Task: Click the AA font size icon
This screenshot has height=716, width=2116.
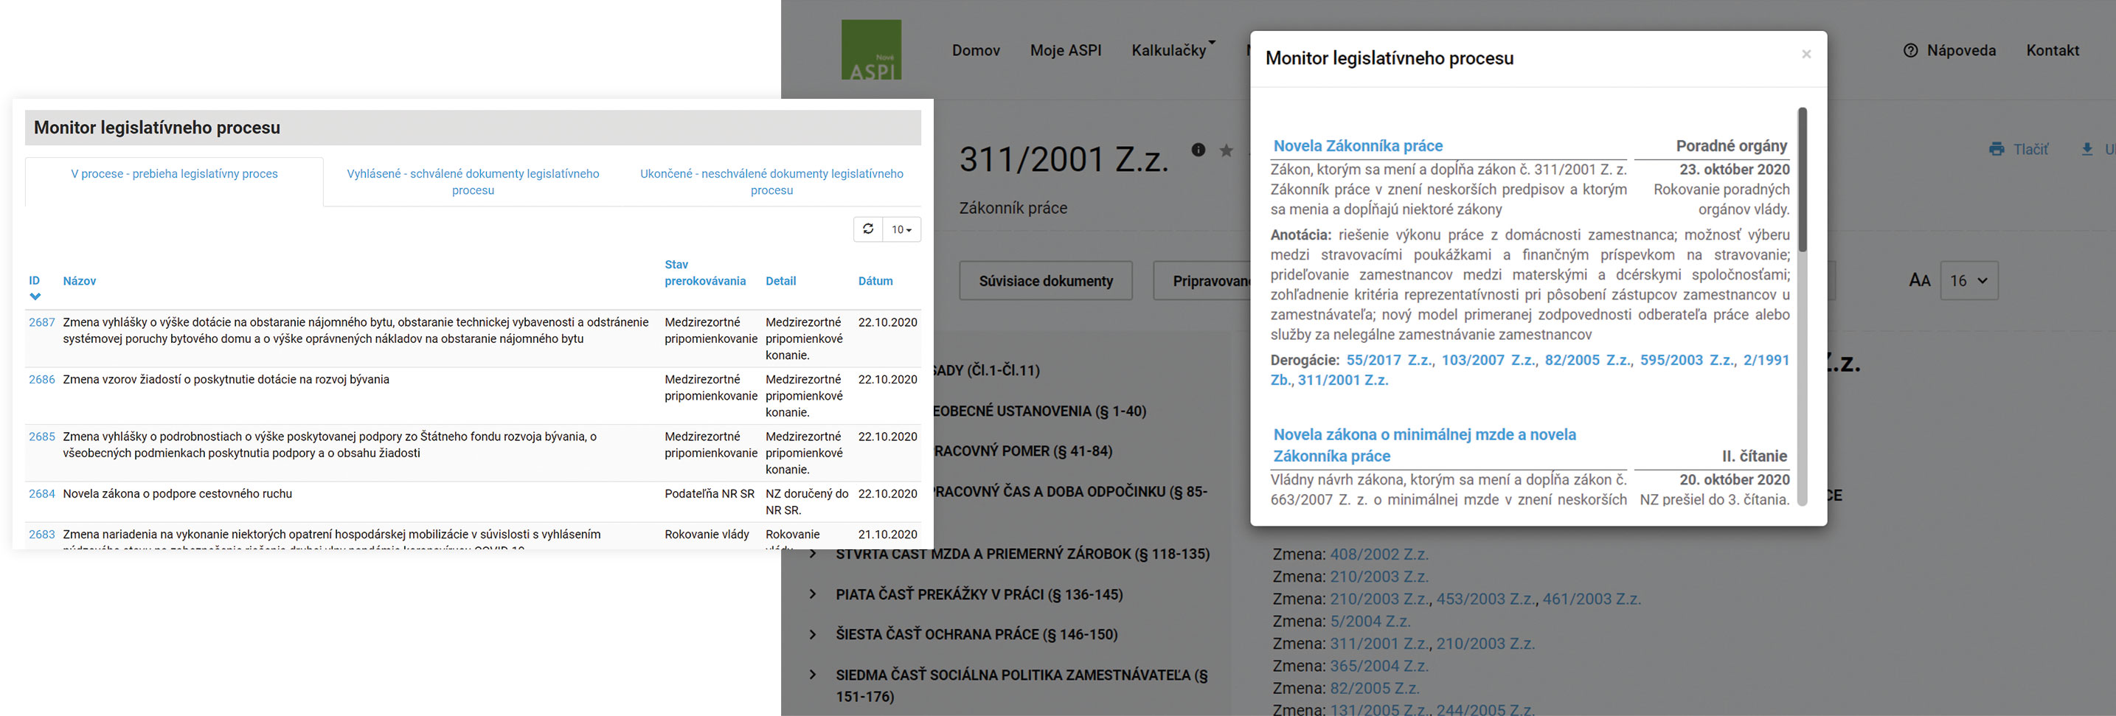Action: (1919, 281)
